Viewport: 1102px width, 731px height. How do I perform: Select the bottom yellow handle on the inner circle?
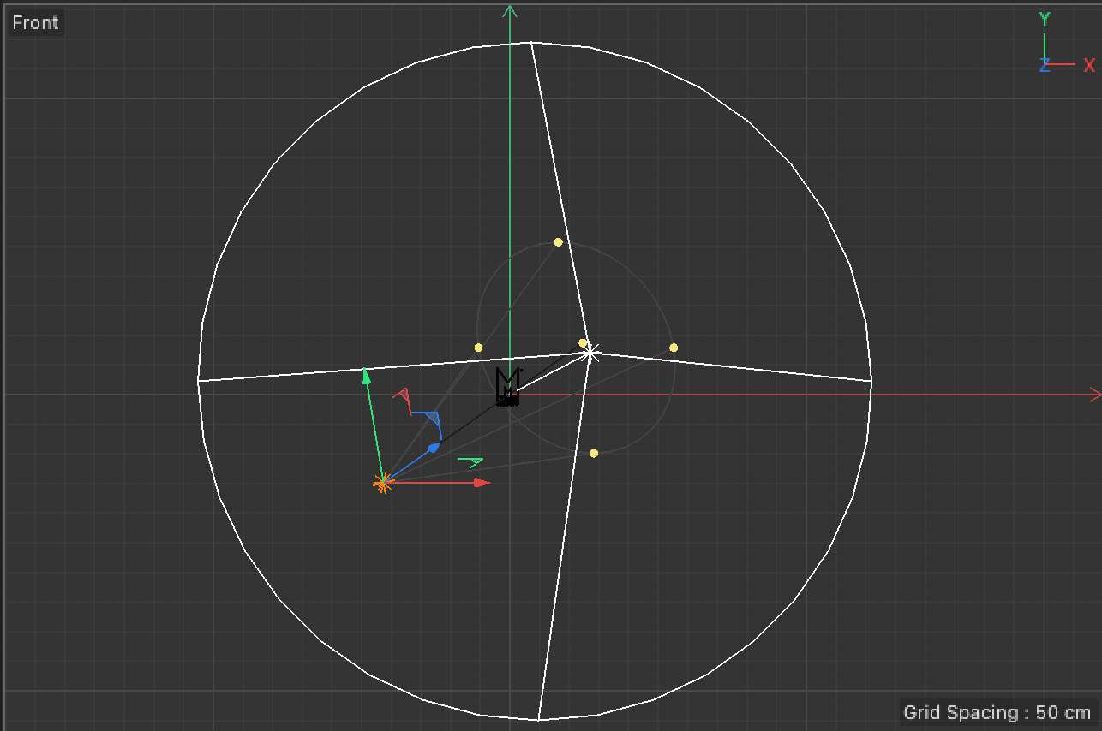pos(594,453)
